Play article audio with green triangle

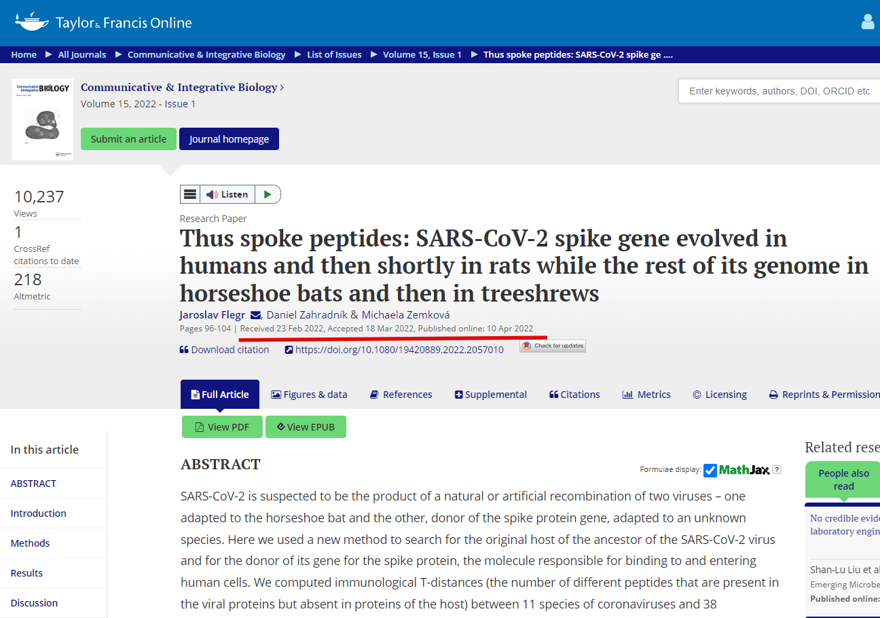pos(268,194)
